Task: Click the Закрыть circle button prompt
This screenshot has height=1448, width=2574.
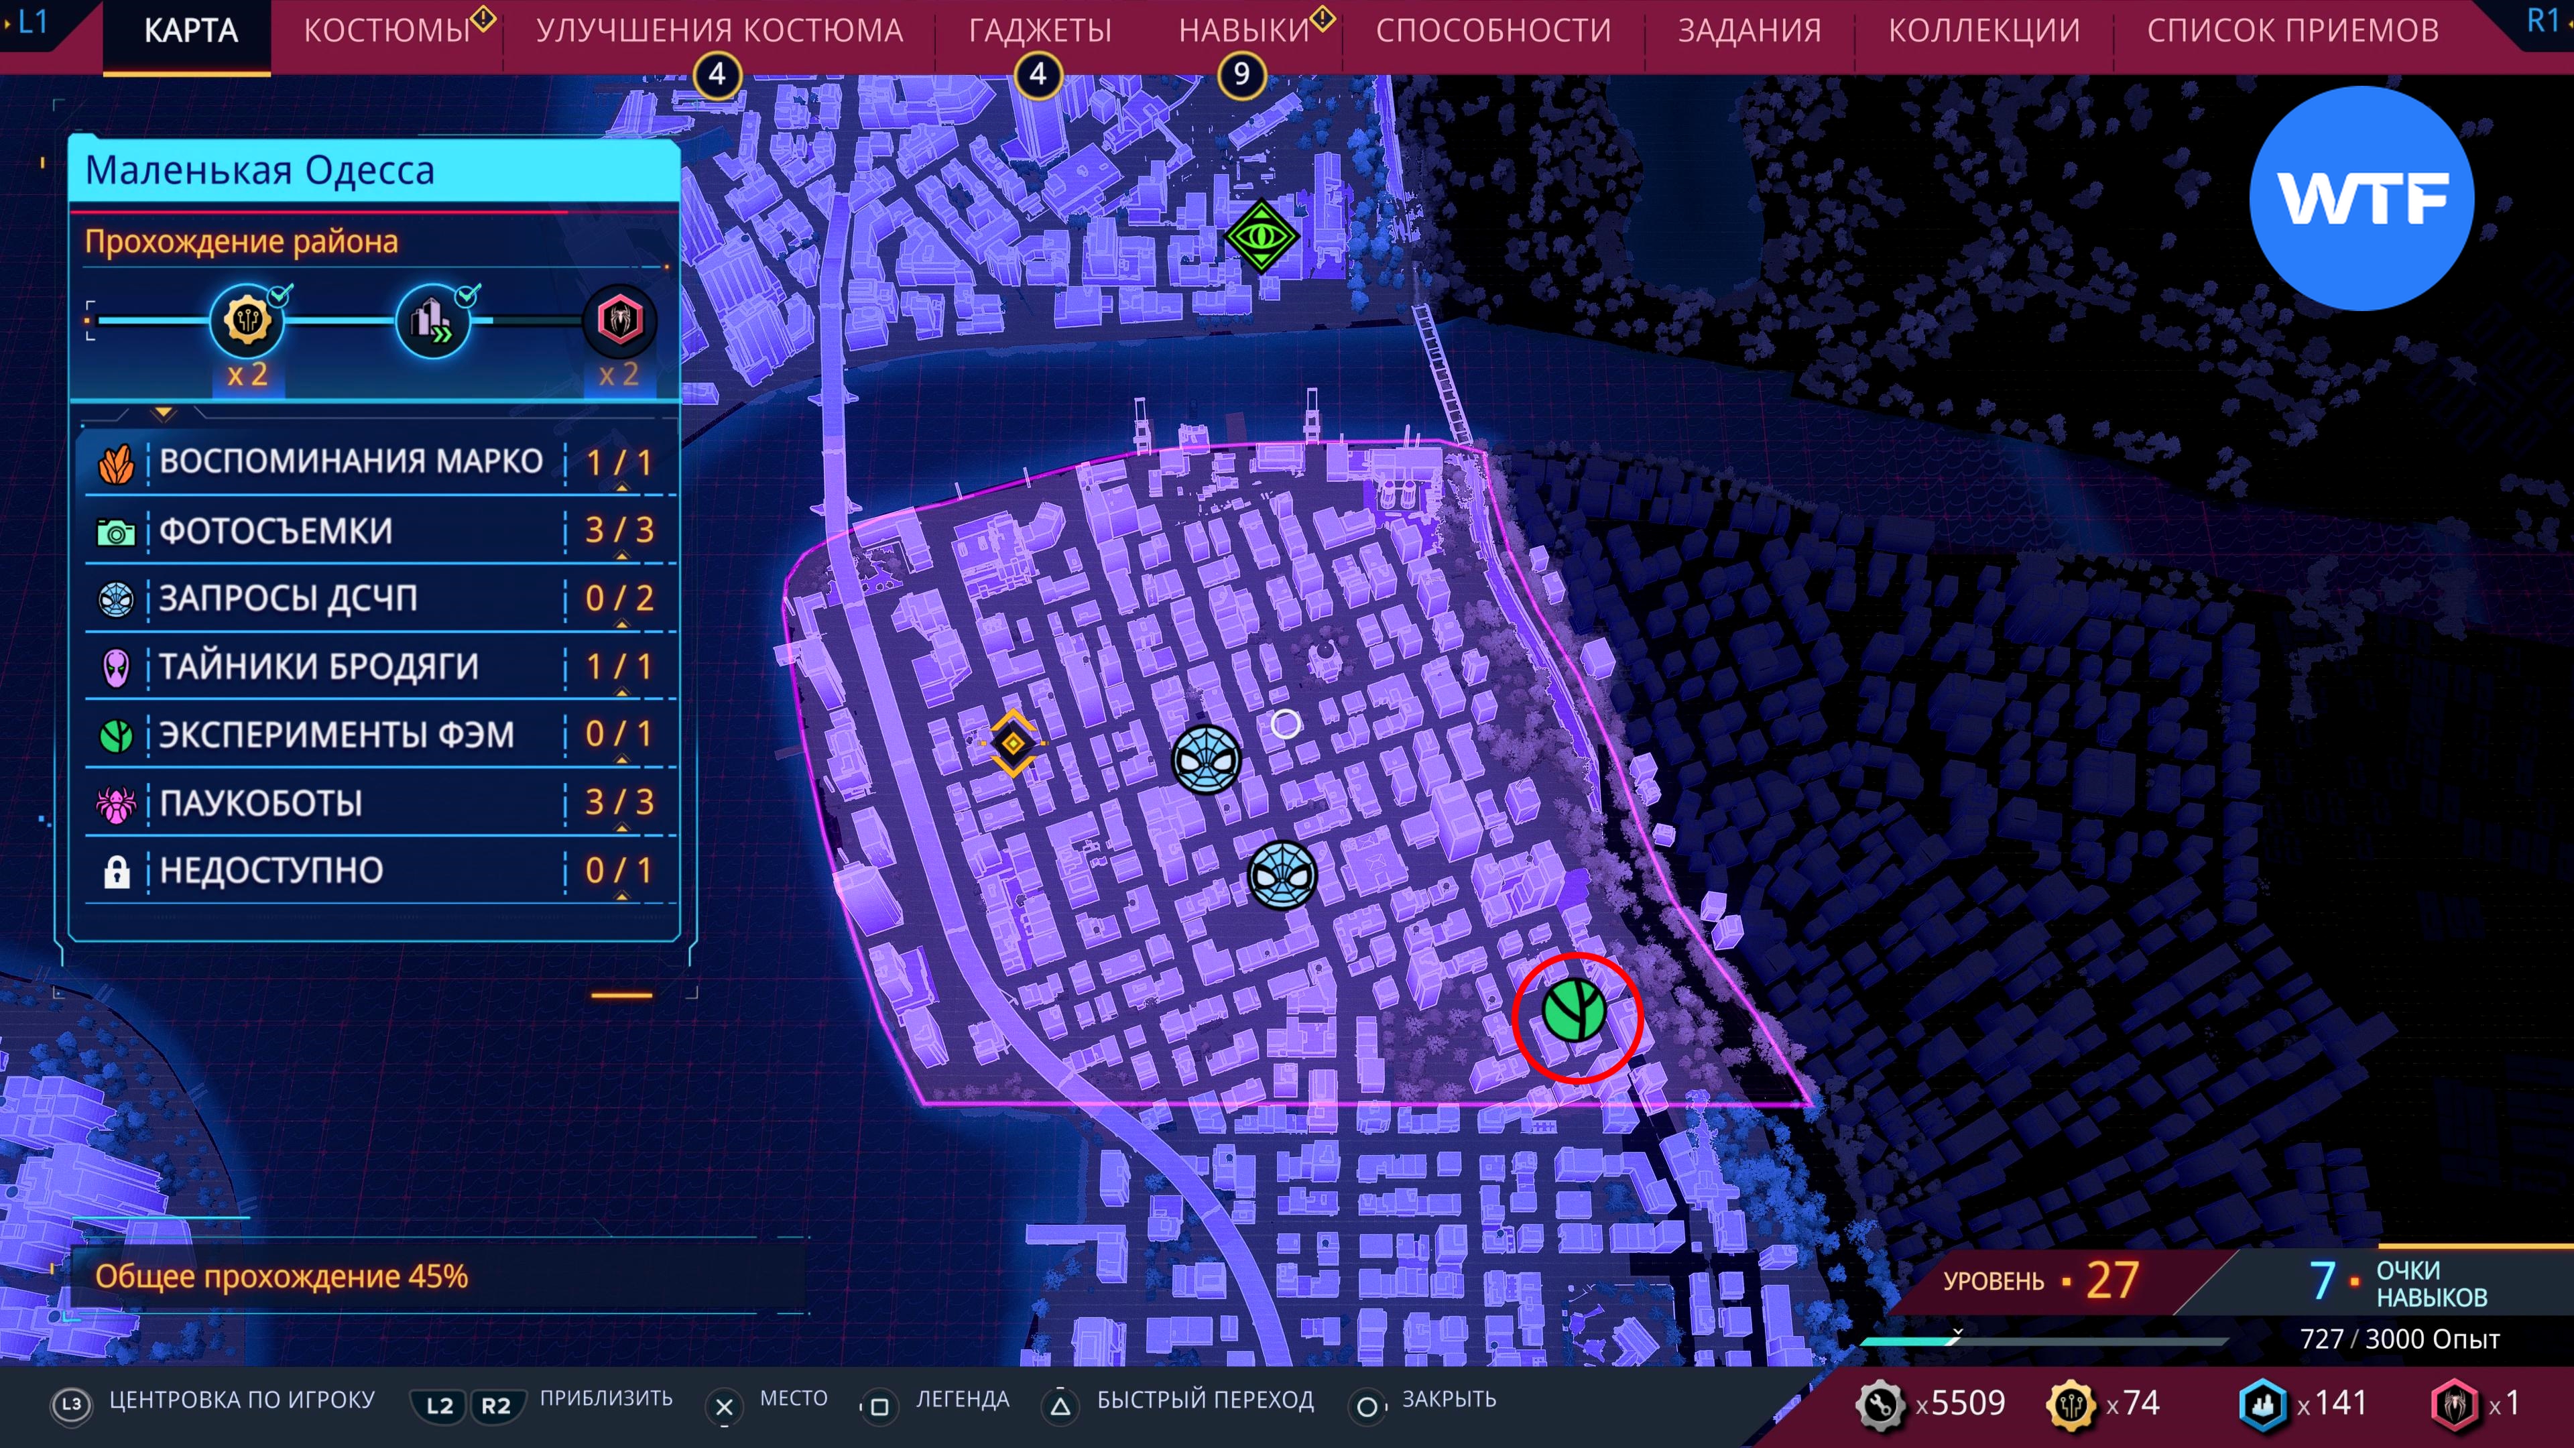Action: pos(1366,1406)
